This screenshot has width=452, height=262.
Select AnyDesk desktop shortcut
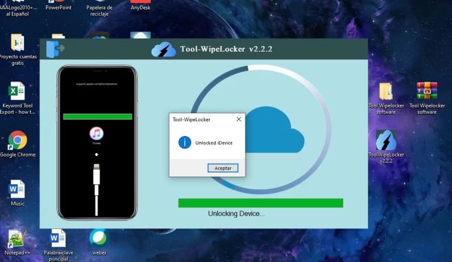click(x=141, y=6)
